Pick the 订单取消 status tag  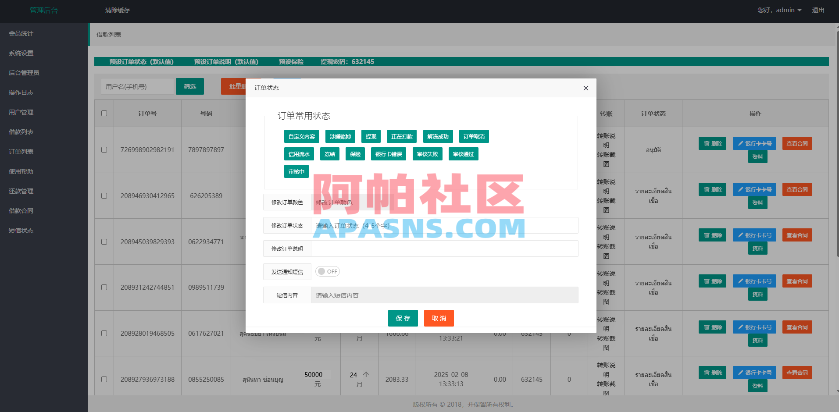pos(474,136)
